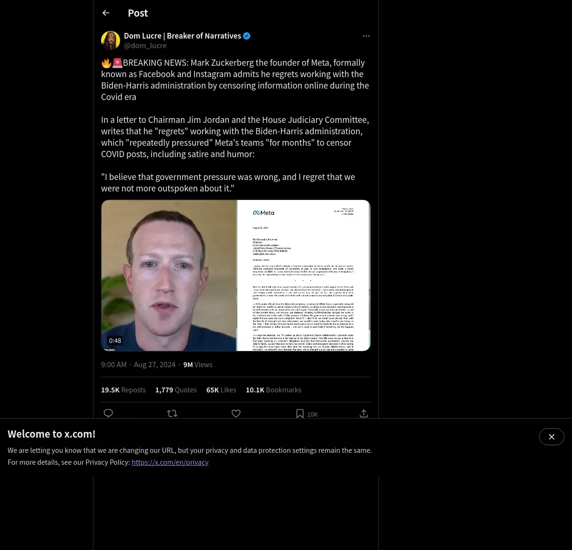
Task: View the 65K Likes list
Action: 221,390
